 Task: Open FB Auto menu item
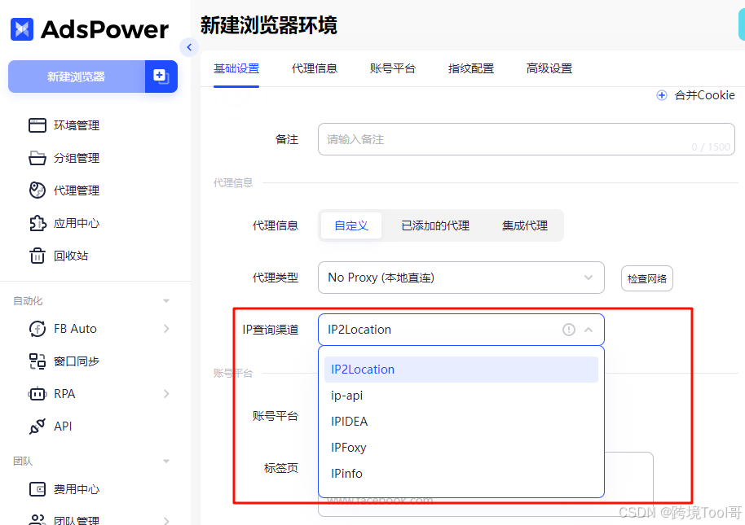point(75,329)
